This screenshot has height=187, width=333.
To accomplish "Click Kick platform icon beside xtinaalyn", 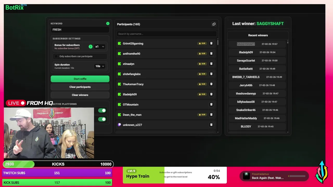I will tap(119, 64).
